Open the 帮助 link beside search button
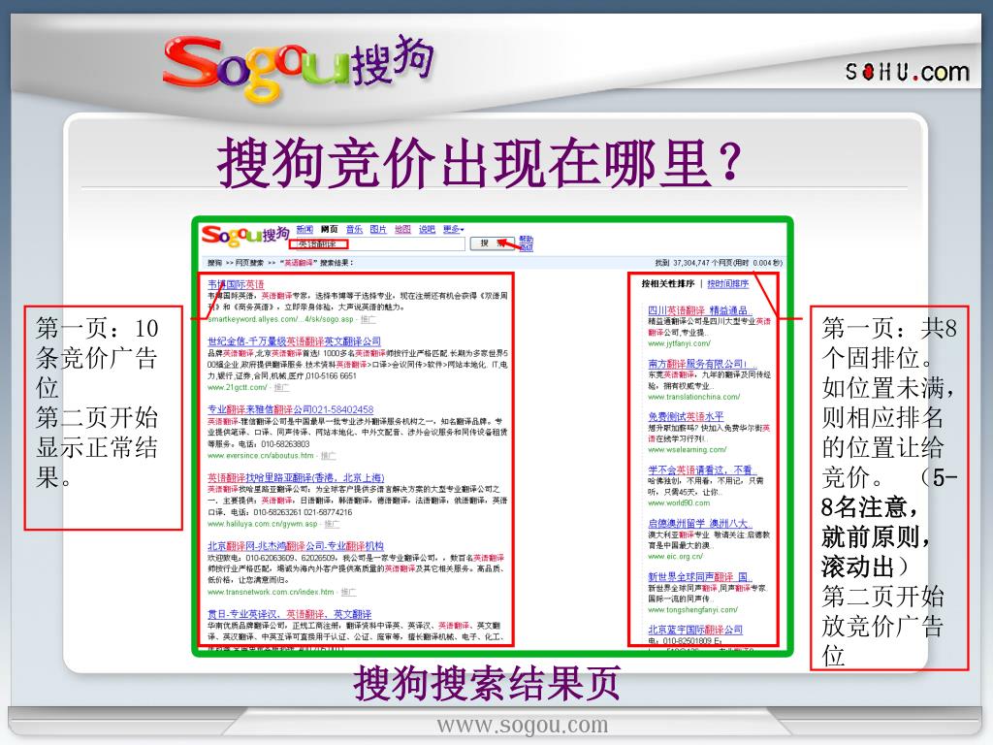Viewport: 993px width, 745px height. pyautogui.click(x=527, y=240)
